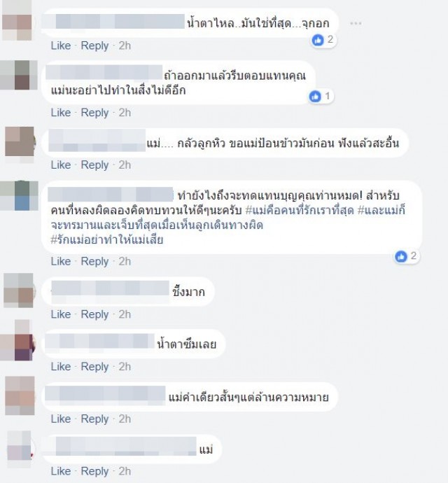The image size is (448, 483).
Task: Like the 'ซึ้งมาก' comment
Action: 61,314
